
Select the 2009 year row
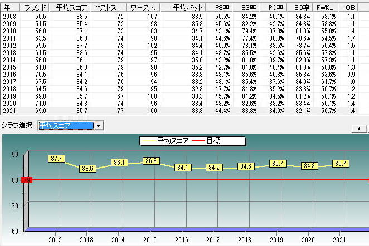pos(179,24)
